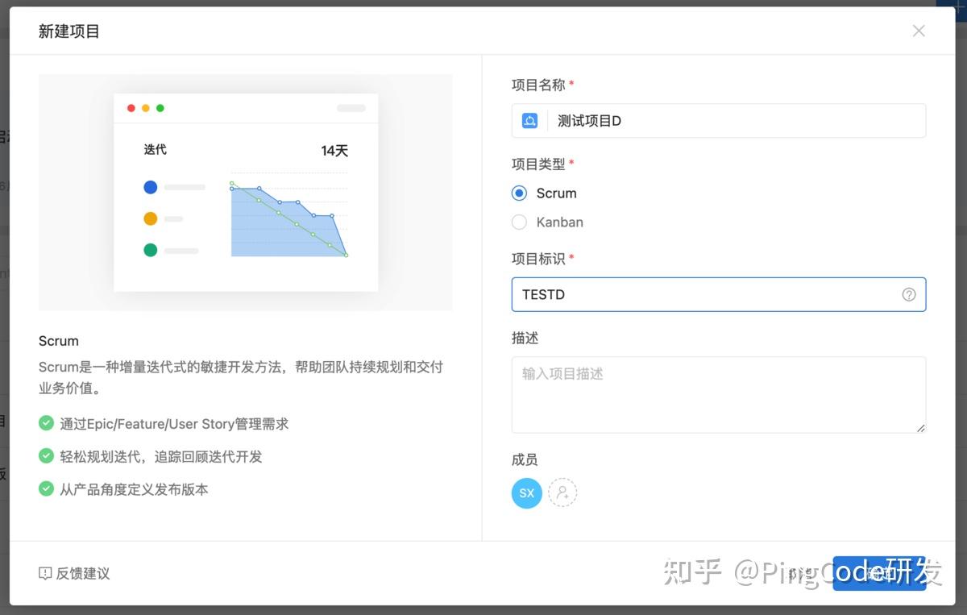Click the blue confirm button in the dialog footer

tap(879, 573)
